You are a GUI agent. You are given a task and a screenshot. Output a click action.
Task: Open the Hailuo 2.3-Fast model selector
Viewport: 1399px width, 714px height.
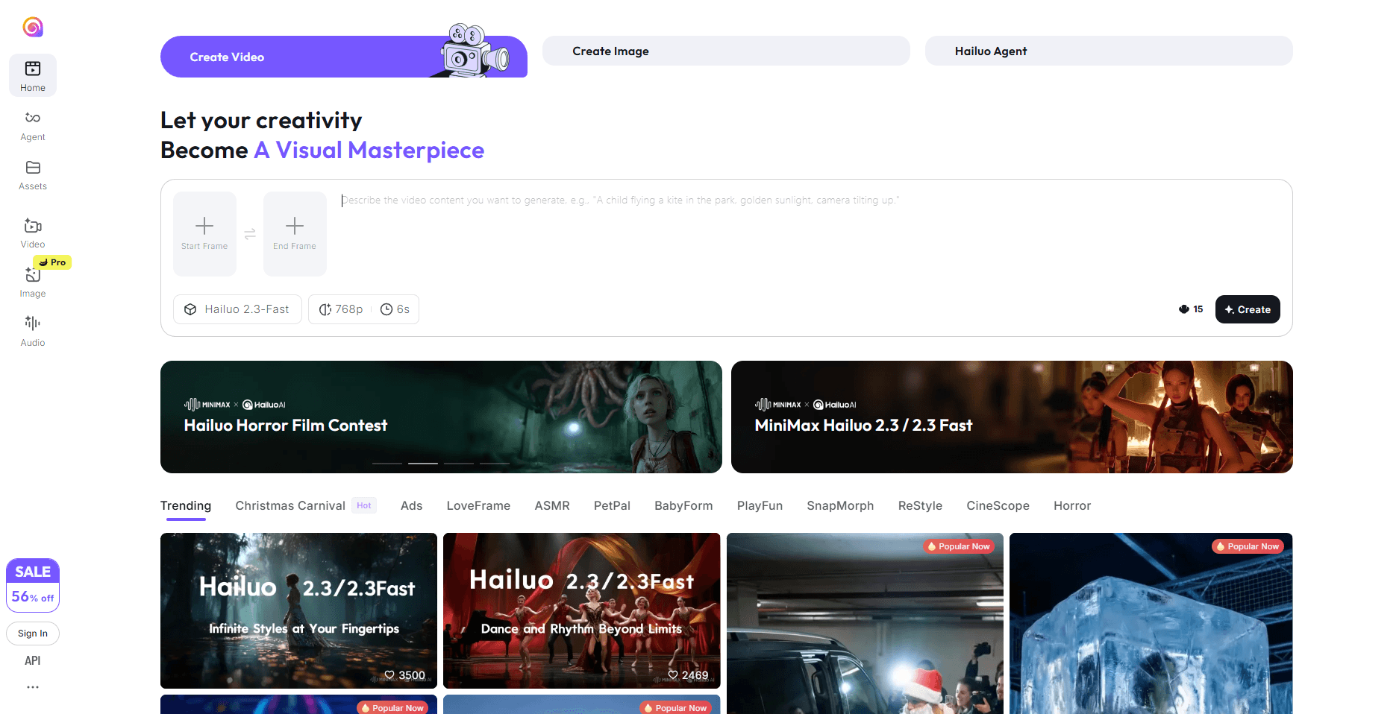237,309
